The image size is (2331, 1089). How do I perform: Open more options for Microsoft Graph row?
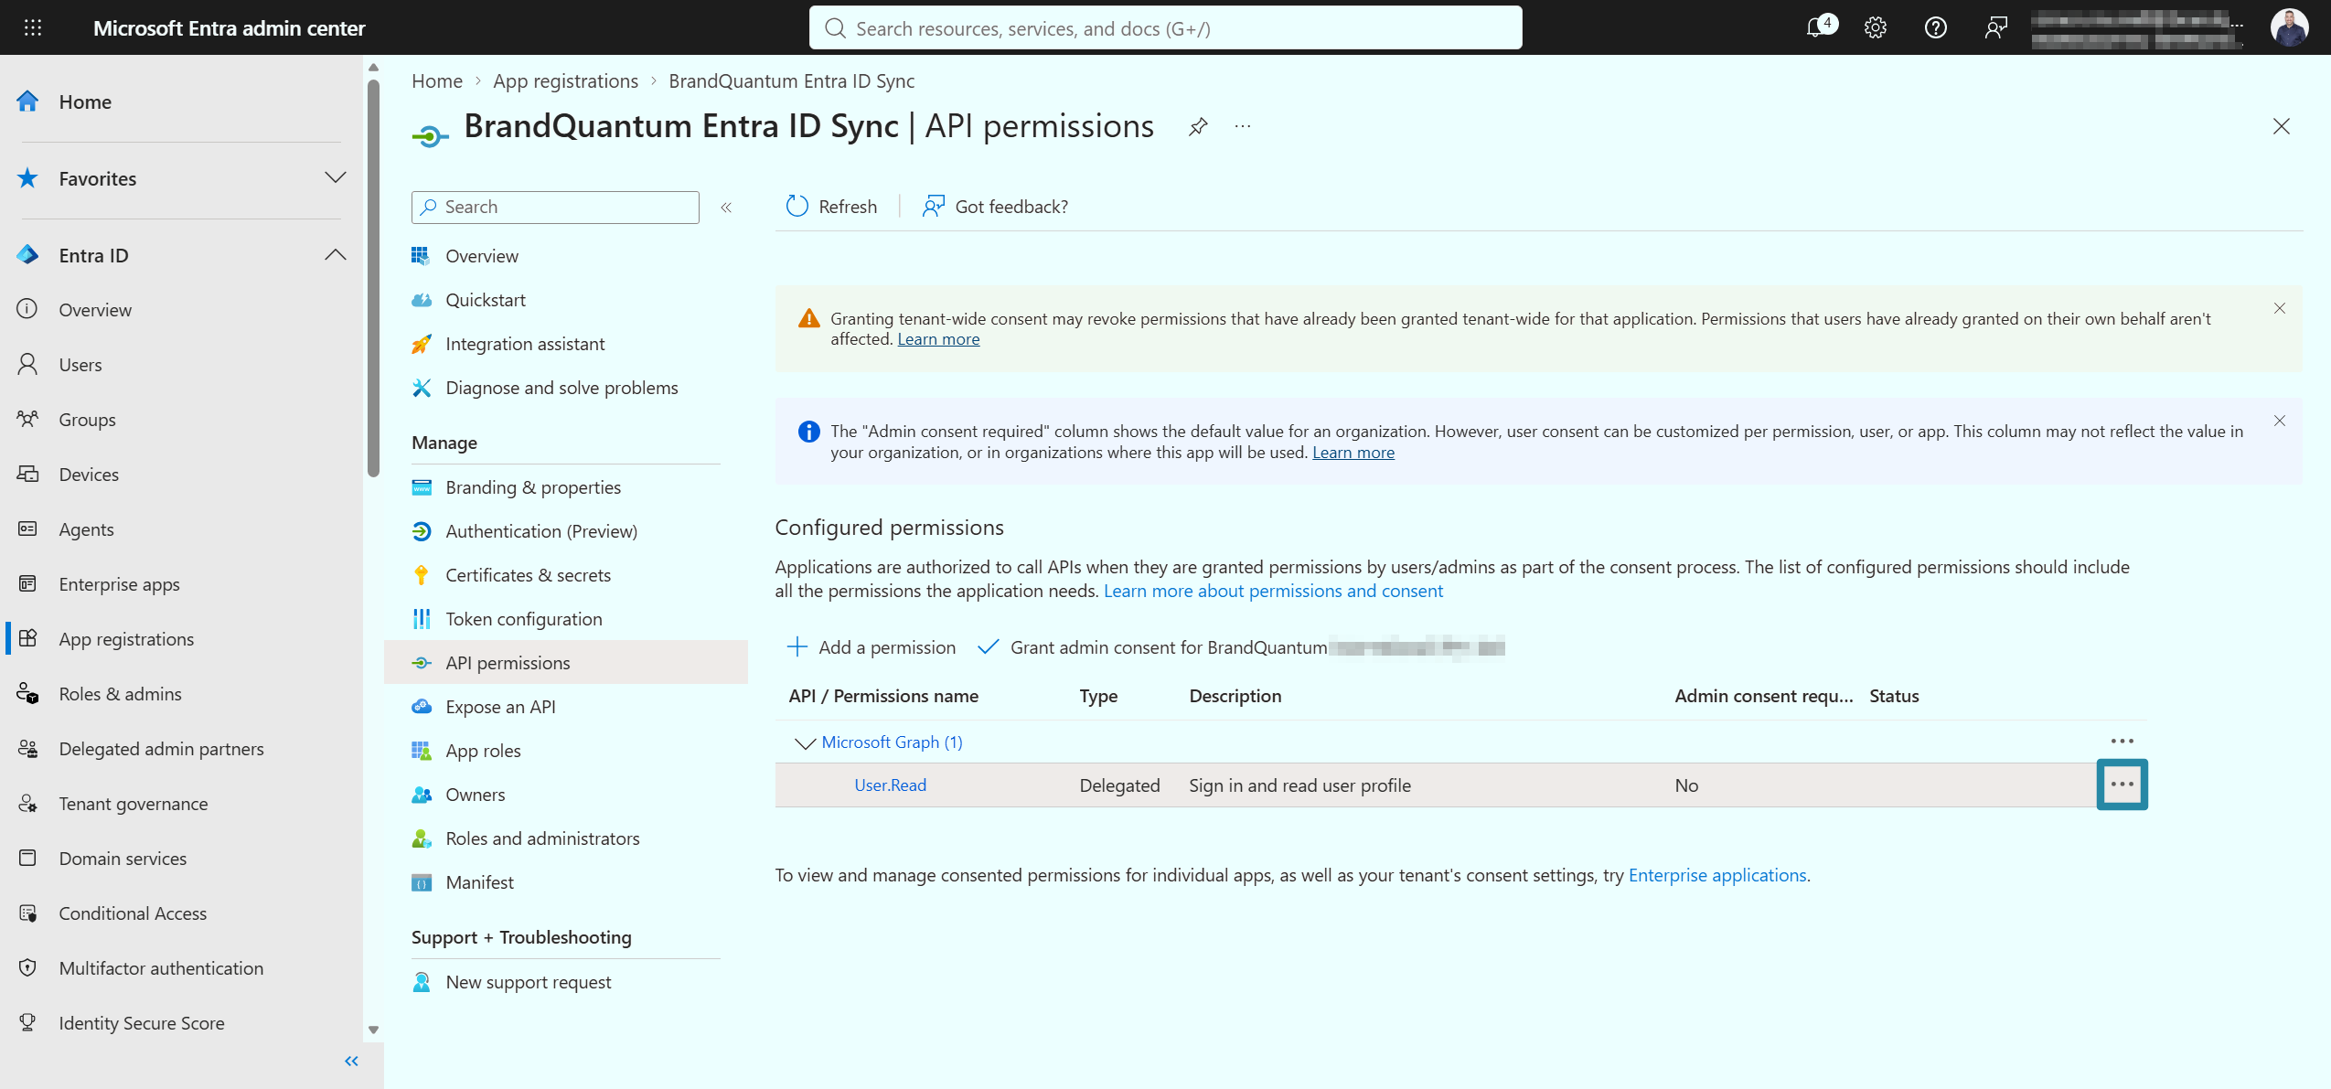[2122, 741]
